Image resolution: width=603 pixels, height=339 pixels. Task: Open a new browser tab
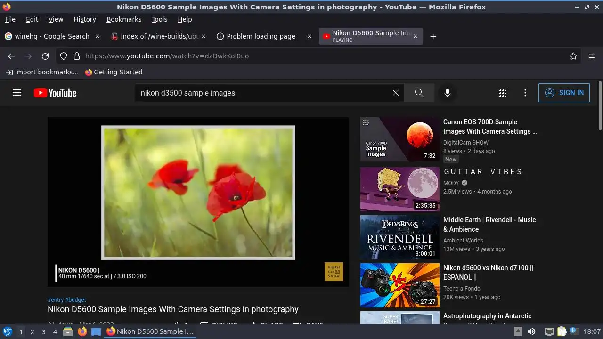[433, 36]
